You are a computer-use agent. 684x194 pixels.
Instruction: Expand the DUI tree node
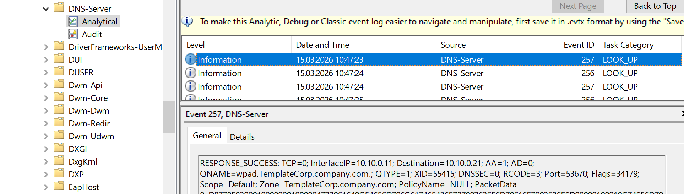(46, 60)
